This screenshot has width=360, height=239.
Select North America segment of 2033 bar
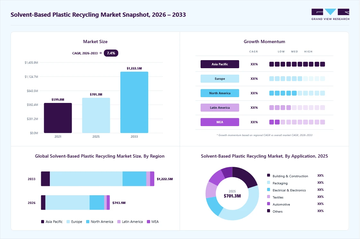point(134,179)
